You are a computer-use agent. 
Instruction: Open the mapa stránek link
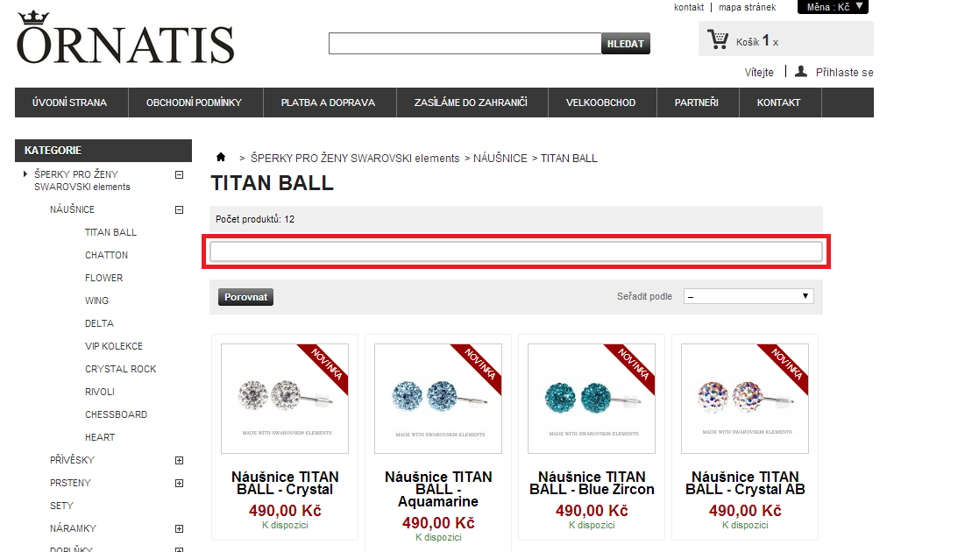click(x=747, y=7)
